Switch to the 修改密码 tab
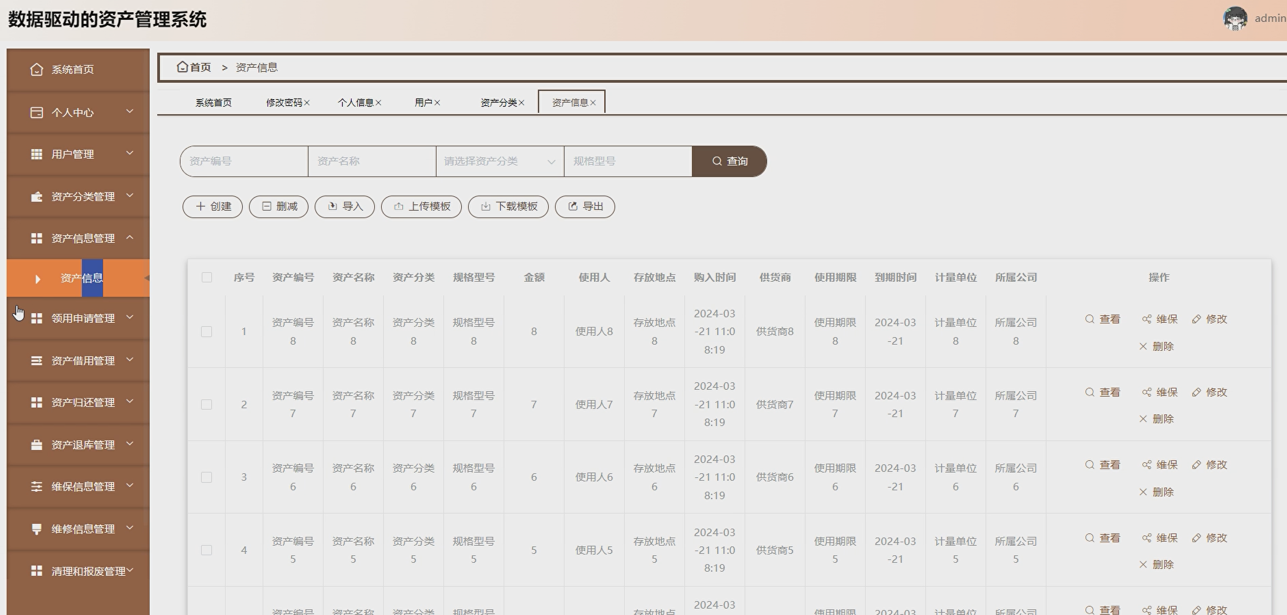The image size is (1287, 615). click(x=284, y=103)
